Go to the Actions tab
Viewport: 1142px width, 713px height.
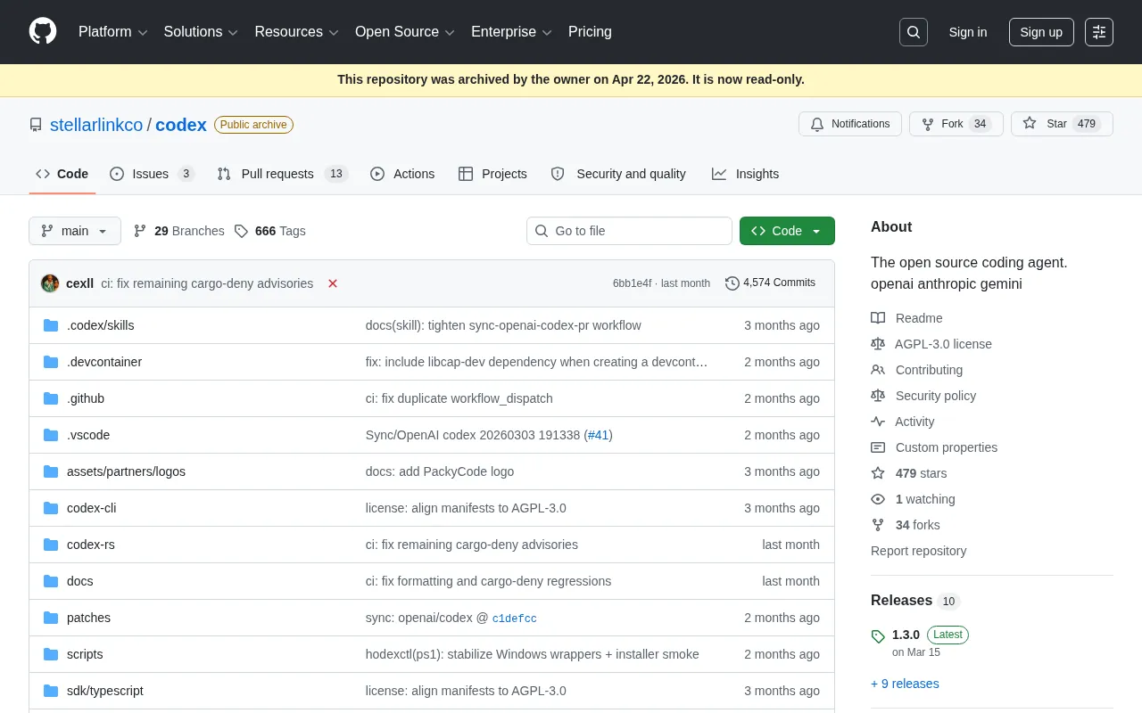point(402,174)
